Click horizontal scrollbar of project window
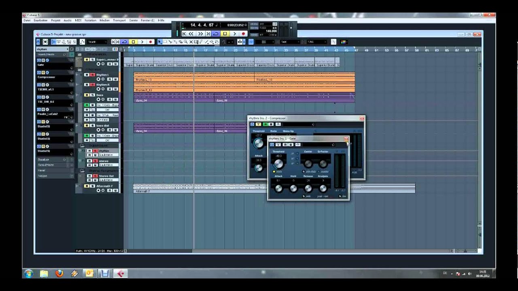This screenshot has height=291, width=518. pos(289,251)
